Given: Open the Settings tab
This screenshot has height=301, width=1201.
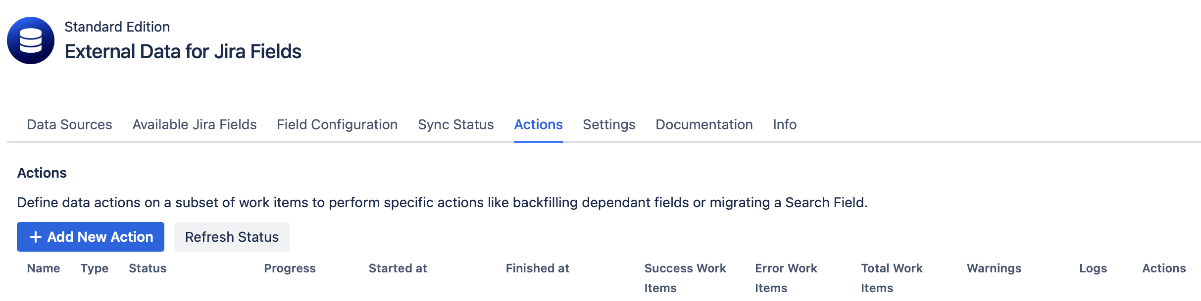Looking at the screenshot, I should 608,125.
